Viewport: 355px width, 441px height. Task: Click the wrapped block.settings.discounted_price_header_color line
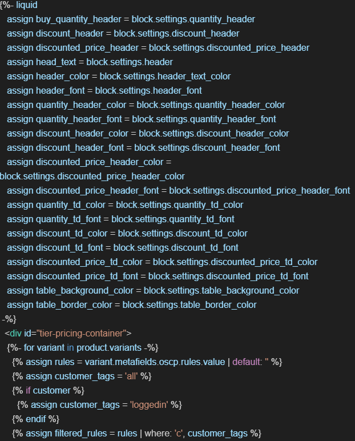(92, 176)
